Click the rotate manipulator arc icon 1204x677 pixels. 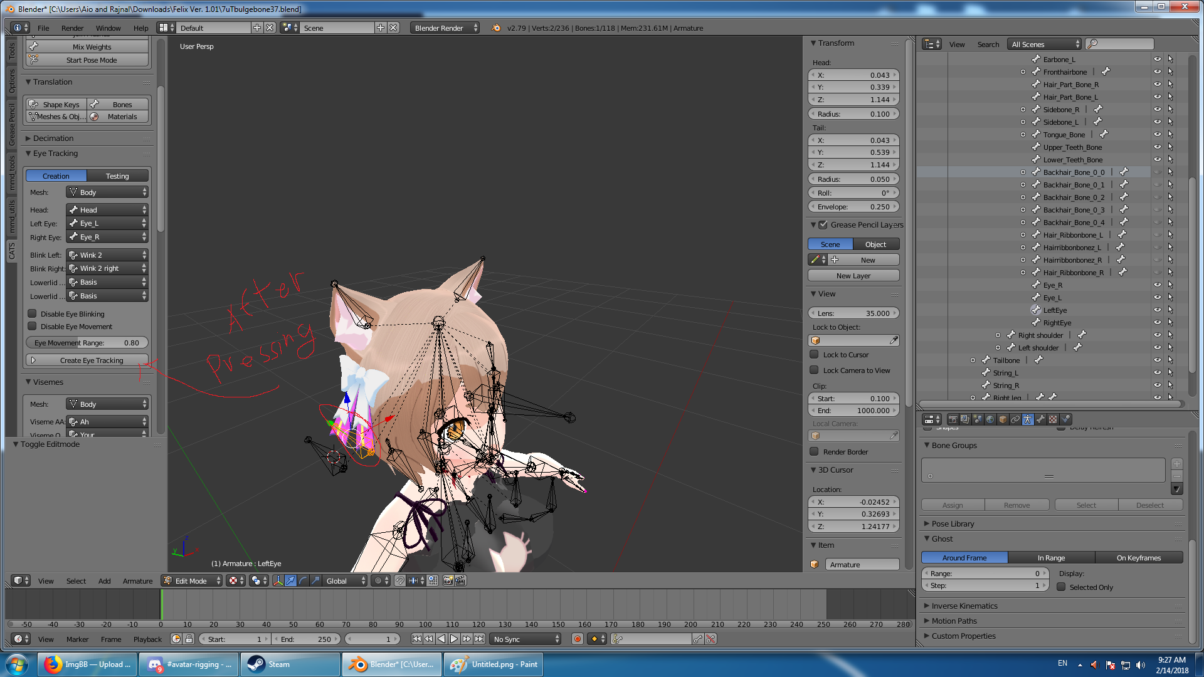click(x=303, y=580)
